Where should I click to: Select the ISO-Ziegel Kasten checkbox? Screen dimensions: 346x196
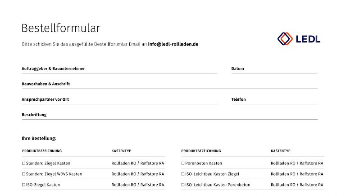[24, 185]
